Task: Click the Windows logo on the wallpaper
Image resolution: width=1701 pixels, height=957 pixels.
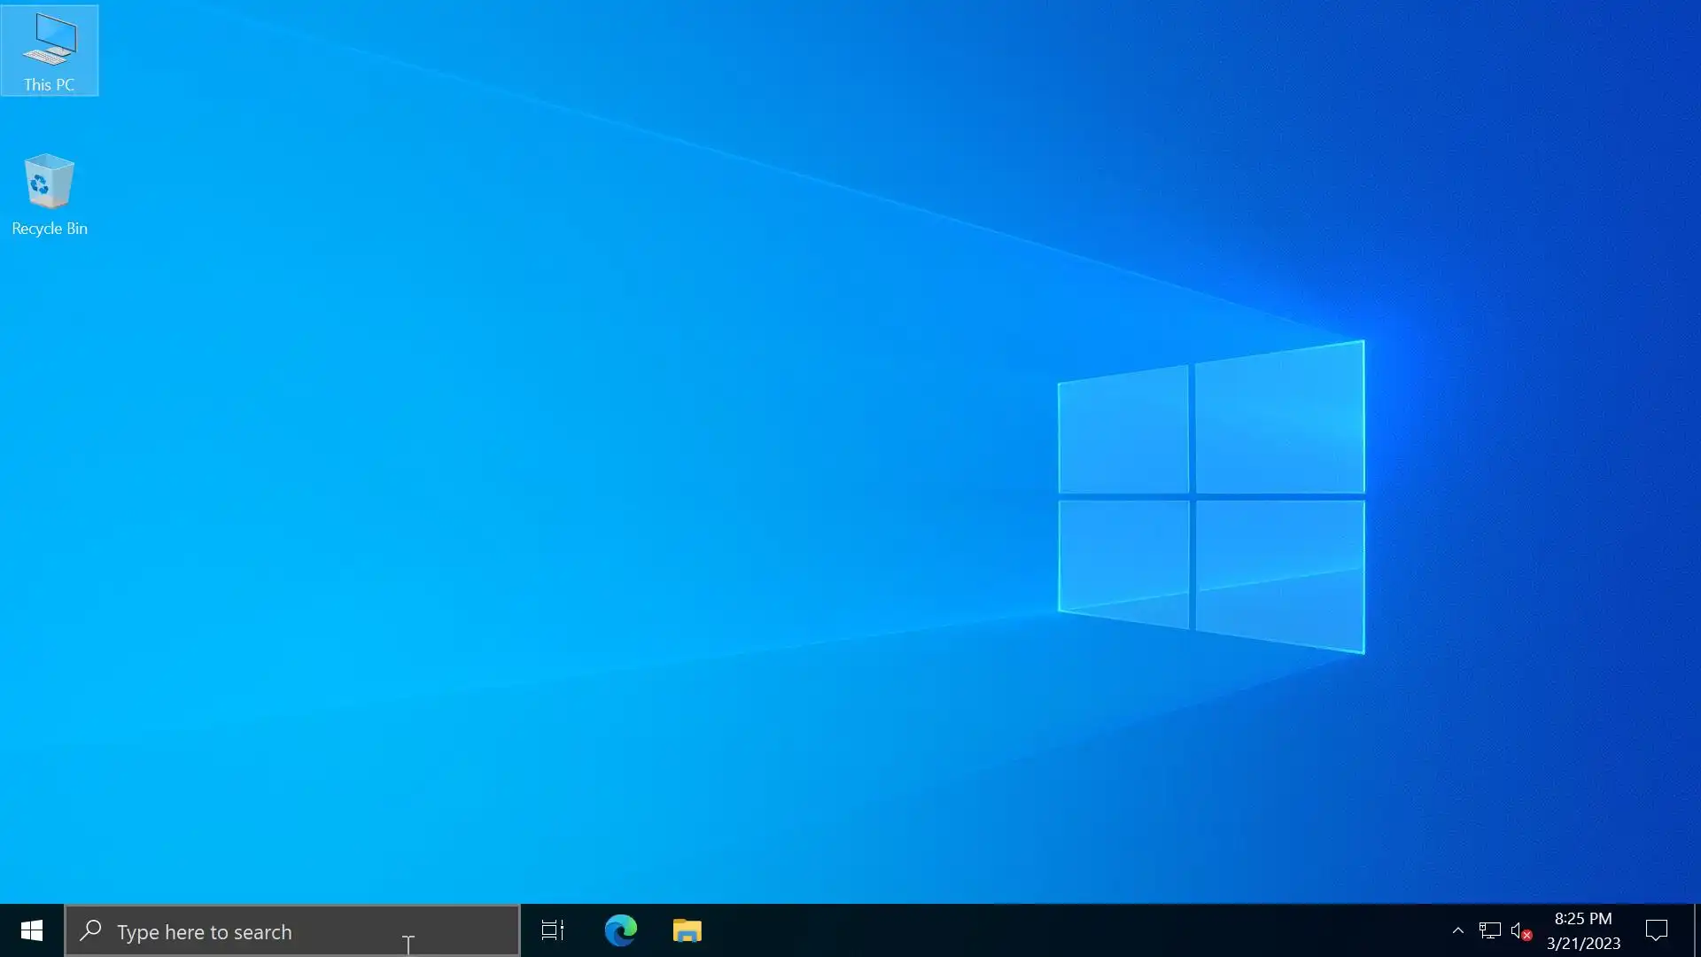Action: (1211, 496)
